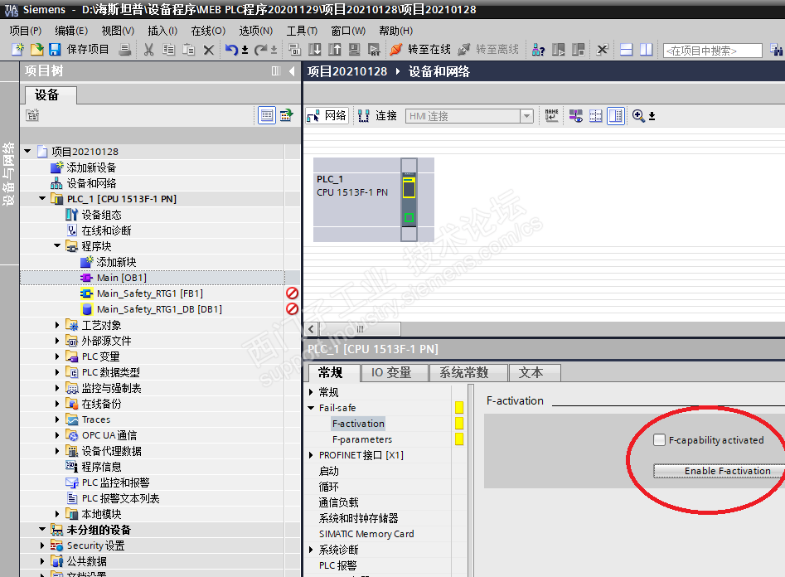
Task: Open the Undo history dropdown arrow
Action: 245,50
